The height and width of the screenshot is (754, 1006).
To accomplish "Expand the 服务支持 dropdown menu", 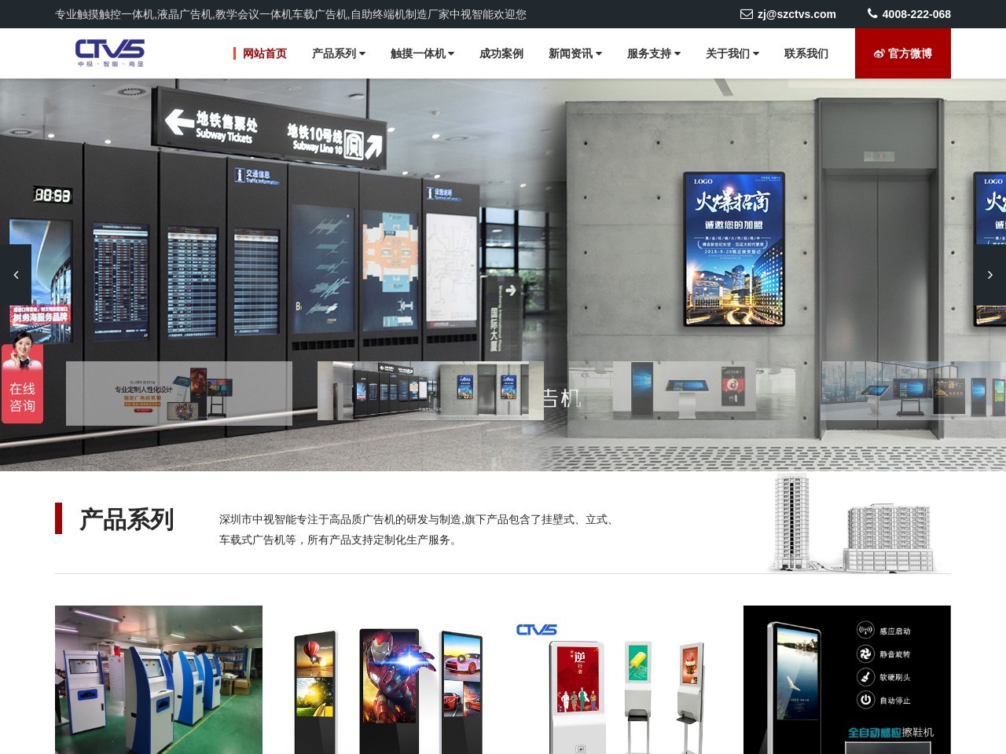I will pos(654,53).
